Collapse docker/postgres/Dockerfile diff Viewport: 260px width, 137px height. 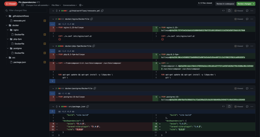point(53,89)
